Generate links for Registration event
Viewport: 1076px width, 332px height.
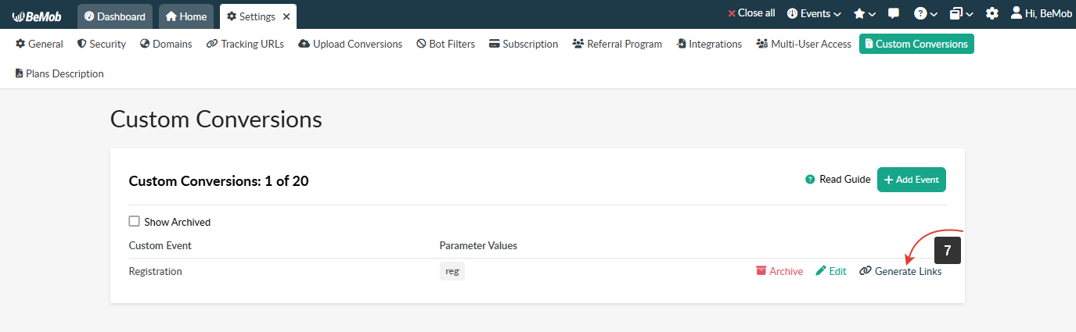point(901,271)
